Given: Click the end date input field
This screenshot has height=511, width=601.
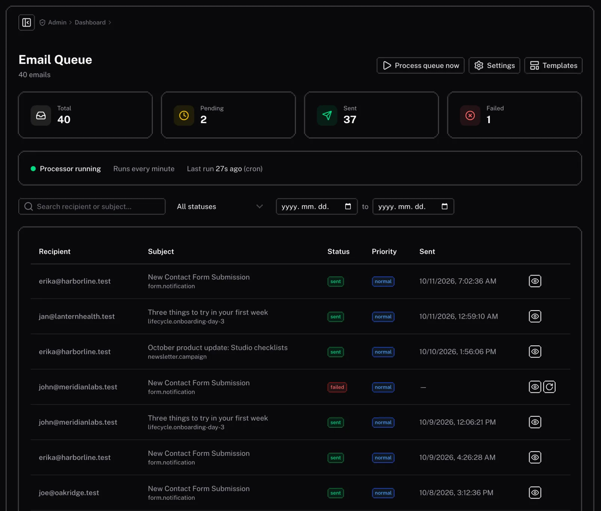Looking at the screenshot, I should (x=413, y=207).
